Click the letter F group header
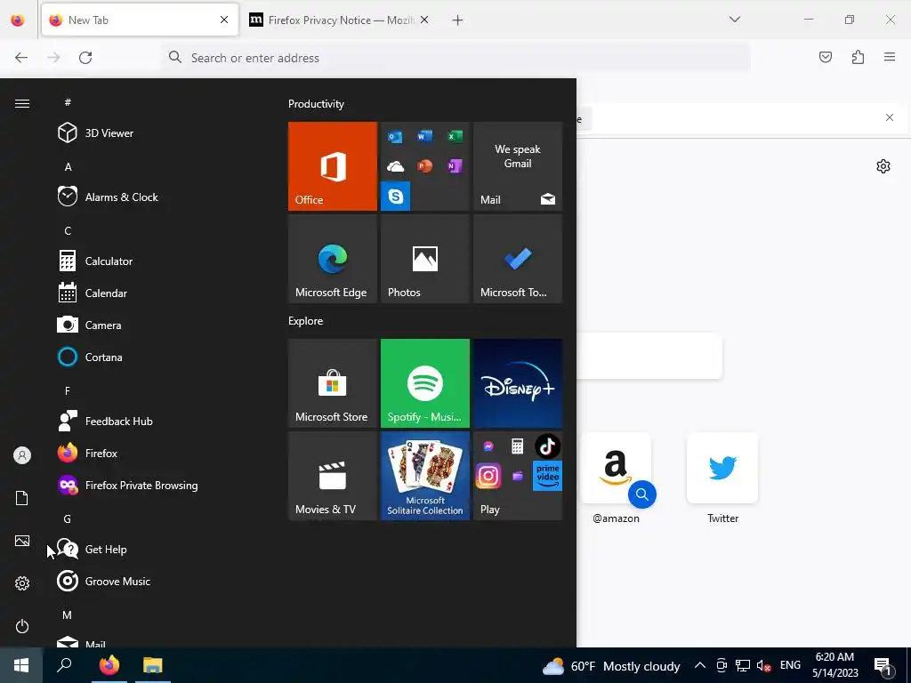The width and height of the screenshot is (911, 683). [x=68, y=390]
